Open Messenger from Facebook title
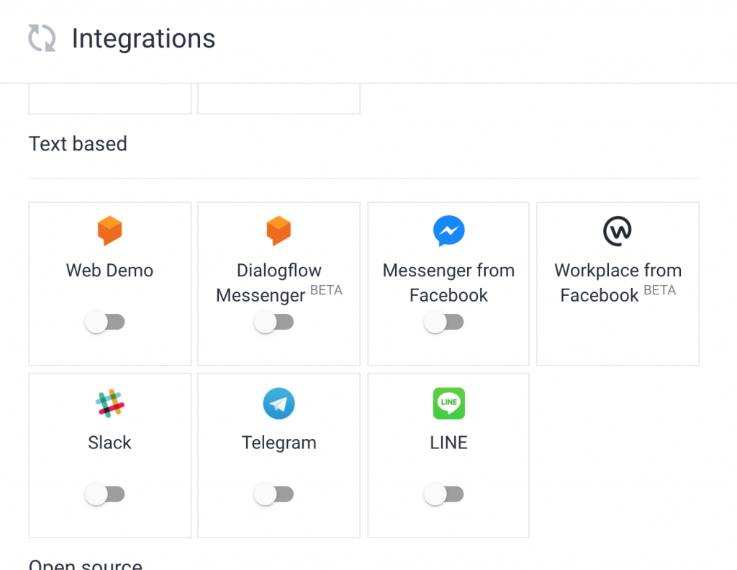Viewport: 737px width, 570px height. point(448,283)
